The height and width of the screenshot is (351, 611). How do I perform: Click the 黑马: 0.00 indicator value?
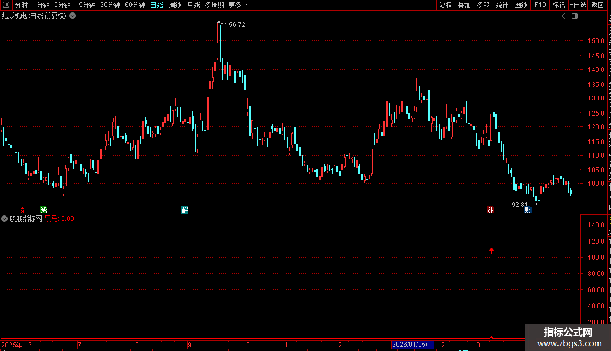(59, 219)
